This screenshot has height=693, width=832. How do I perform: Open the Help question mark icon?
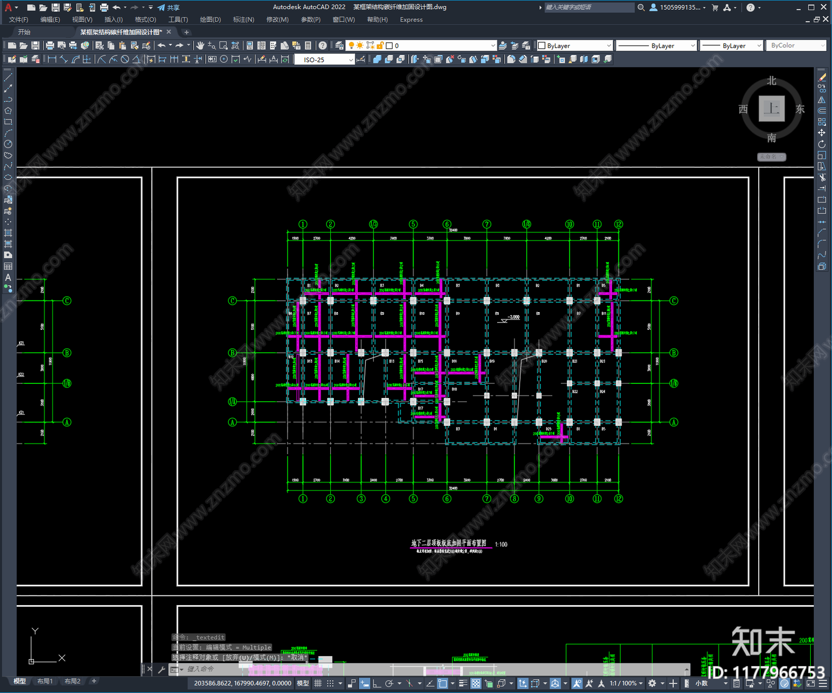pyautogui.click(x=322, y=46)
